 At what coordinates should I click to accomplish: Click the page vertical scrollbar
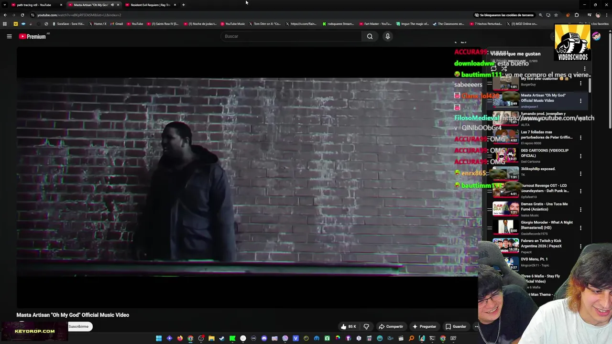point(610,81)
